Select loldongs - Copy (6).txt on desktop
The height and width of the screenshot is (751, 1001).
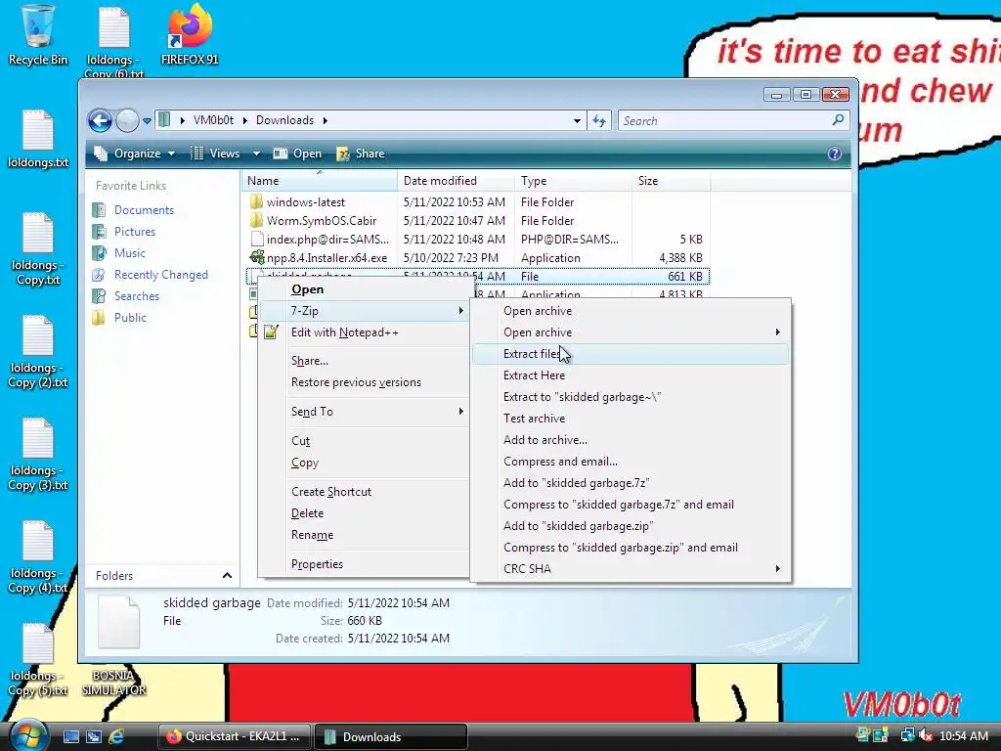[114, 41]
